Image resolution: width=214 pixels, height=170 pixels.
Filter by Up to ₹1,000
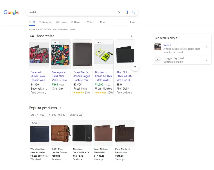38,115
